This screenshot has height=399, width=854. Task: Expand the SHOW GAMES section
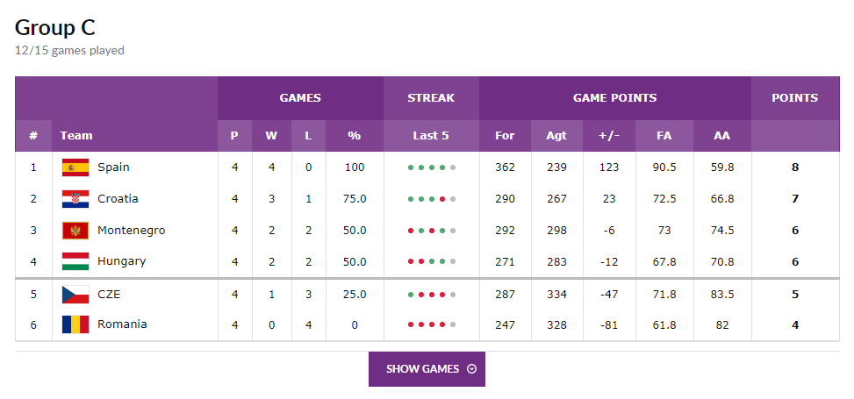click(x=427, y=369)
